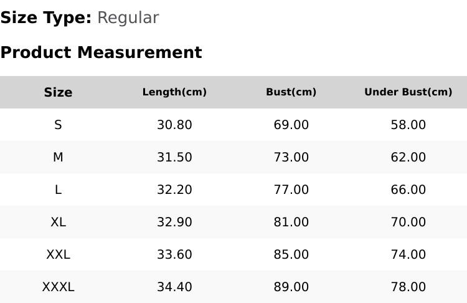
Task: Select the XL size row label
Action: point(58,222)
